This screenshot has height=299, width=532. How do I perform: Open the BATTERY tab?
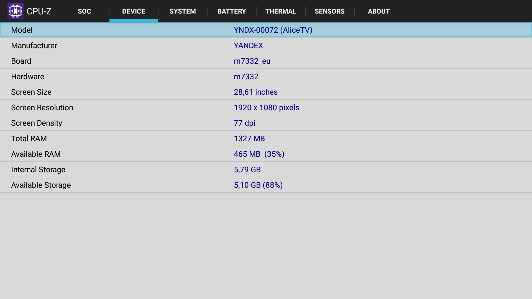pos(232,11)
